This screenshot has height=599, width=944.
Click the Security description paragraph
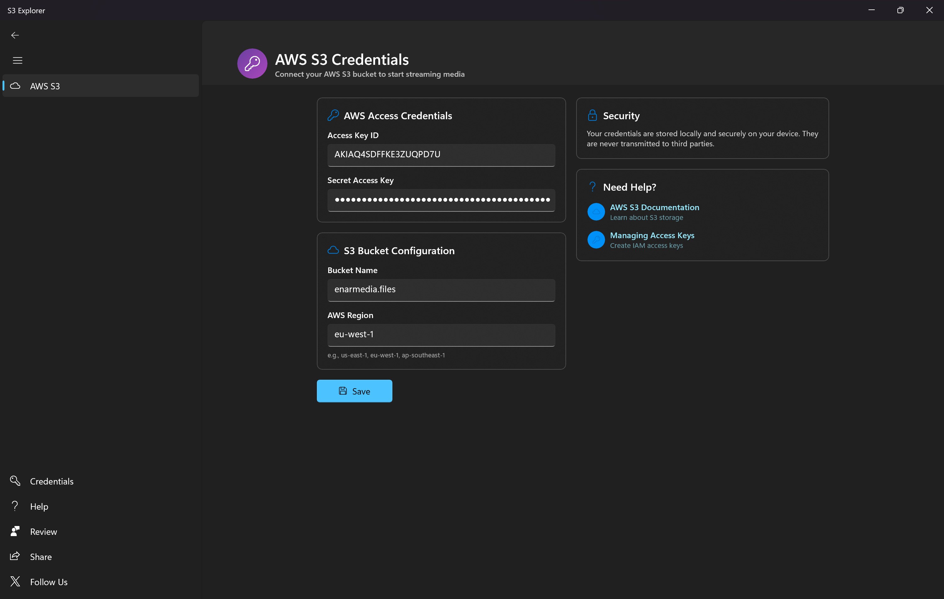(x=702, y=138)
